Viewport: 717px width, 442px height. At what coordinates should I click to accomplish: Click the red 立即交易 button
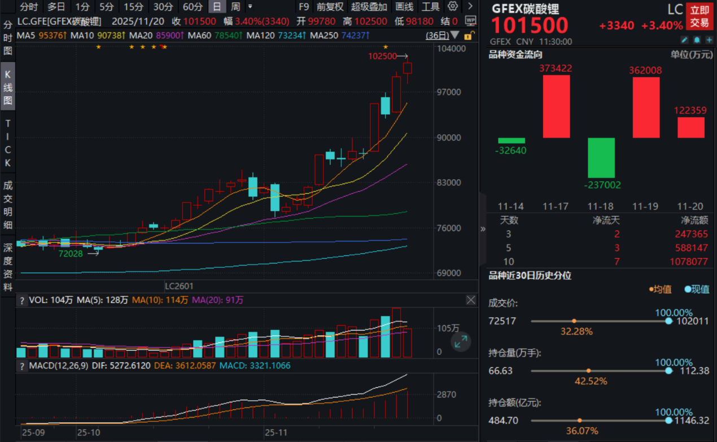pos(699,16)
